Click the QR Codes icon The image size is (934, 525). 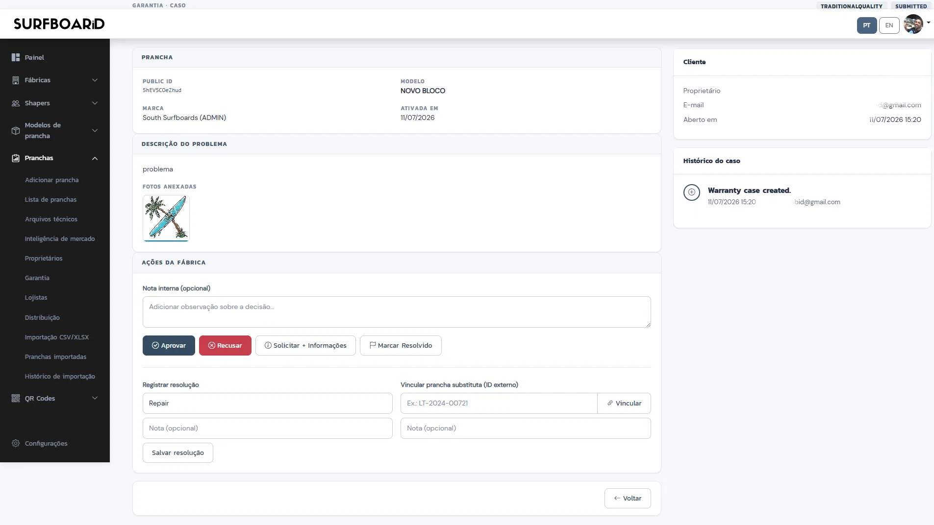click(x=16, y=398)
